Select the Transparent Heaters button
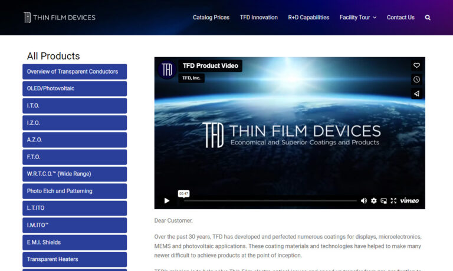 [x=74, y=259]
